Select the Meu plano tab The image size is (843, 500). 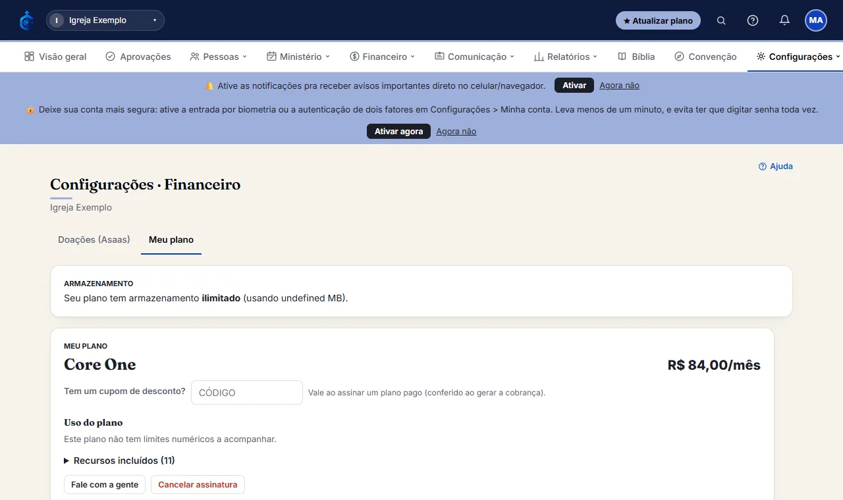click(x=171, y=239)
